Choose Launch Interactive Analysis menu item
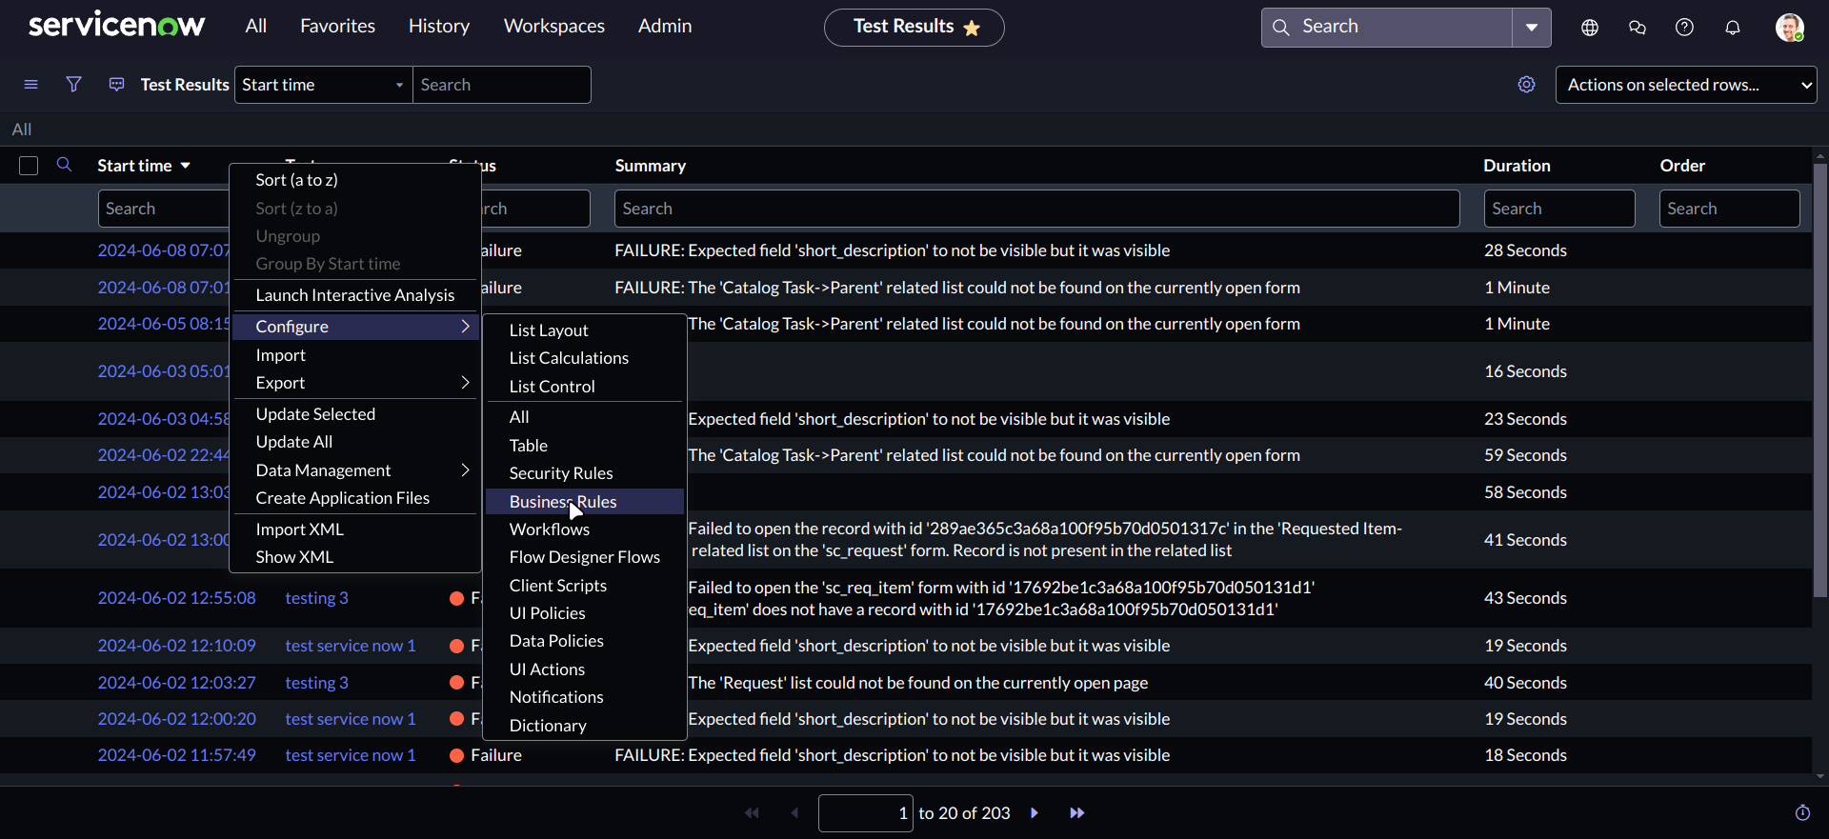The height and width of the screenshot is (839, 1829). click(354, 295)
